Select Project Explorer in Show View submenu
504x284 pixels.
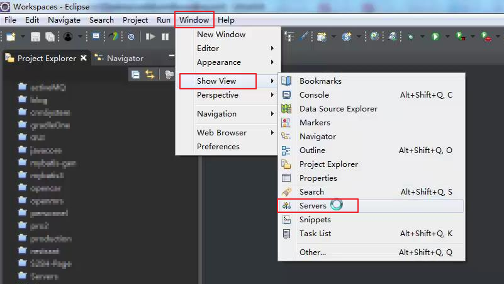pos(371,164)
